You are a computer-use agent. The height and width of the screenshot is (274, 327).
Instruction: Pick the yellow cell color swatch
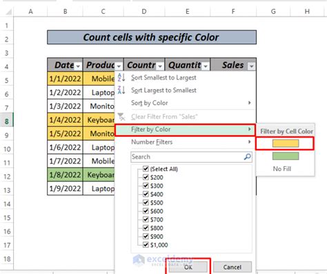(x=286, y=144)
